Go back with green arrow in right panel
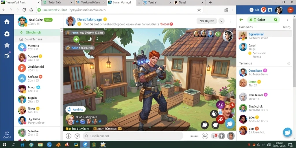Screen dimensions: 296x148 [241, 20]
